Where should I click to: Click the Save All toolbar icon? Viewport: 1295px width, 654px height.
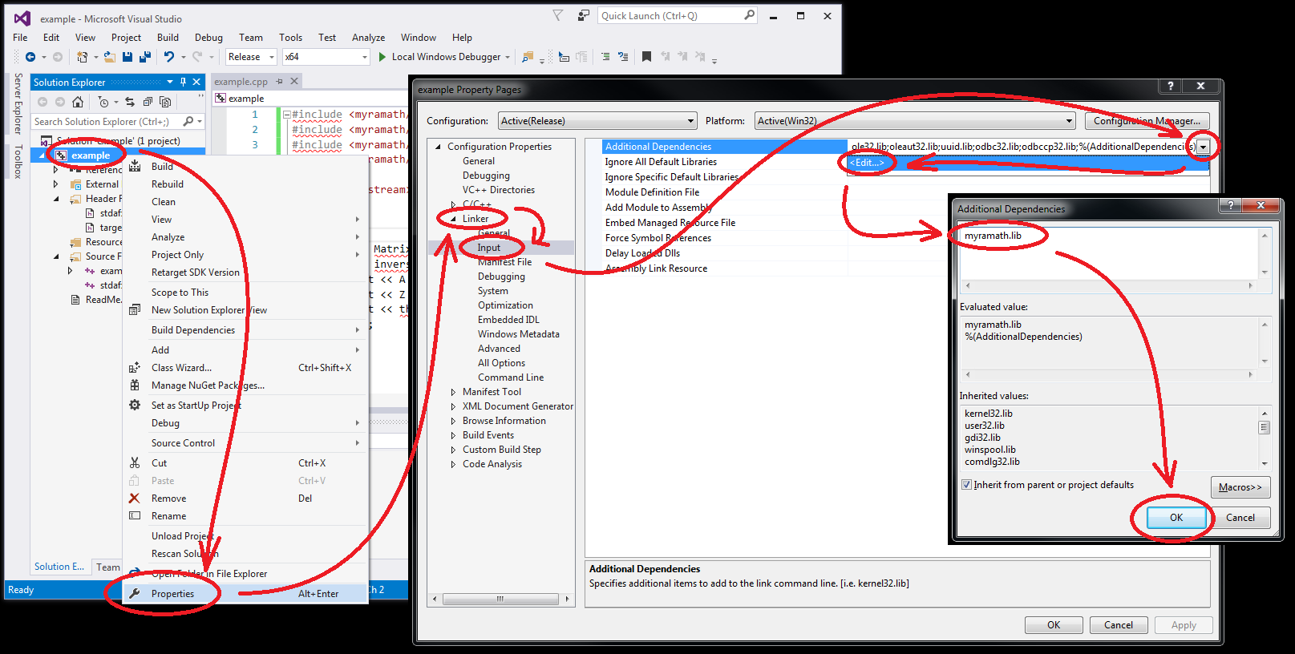[x=145, y=57]
